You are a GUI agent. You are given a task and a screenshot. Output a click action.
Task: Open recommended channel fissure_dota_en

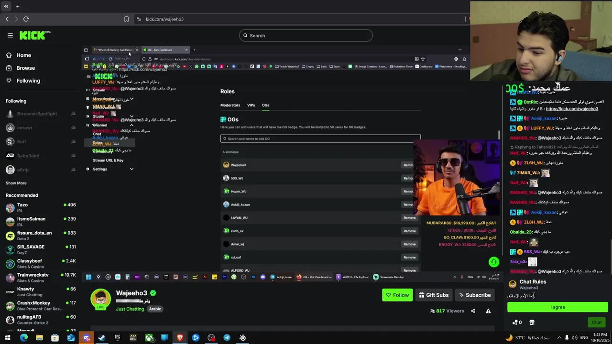(41, 236)
